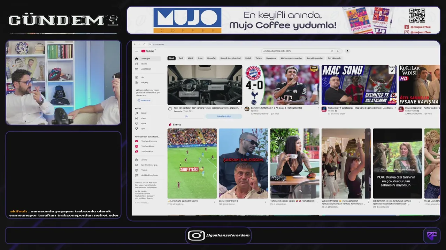Open the YouTube hamburger guide menu
This screenshot has width=446, height=250.
[137, 51]
